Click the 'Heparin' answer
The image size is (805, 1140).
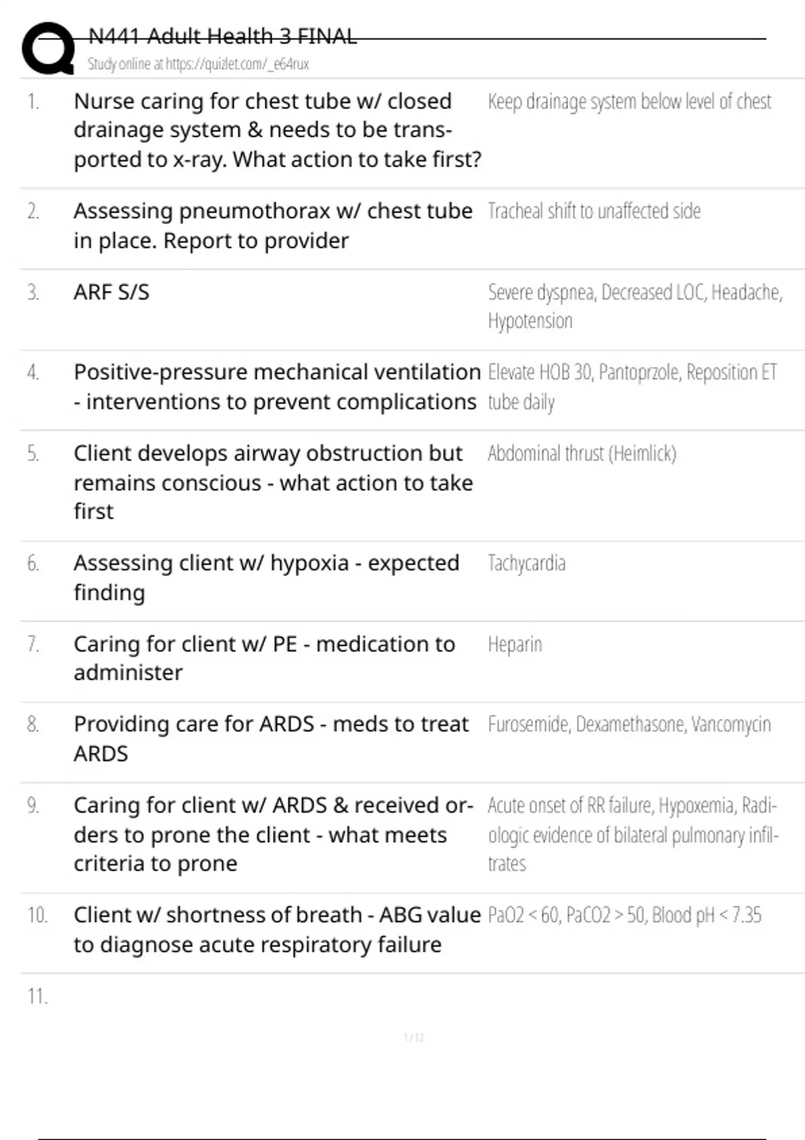(515, 644)
